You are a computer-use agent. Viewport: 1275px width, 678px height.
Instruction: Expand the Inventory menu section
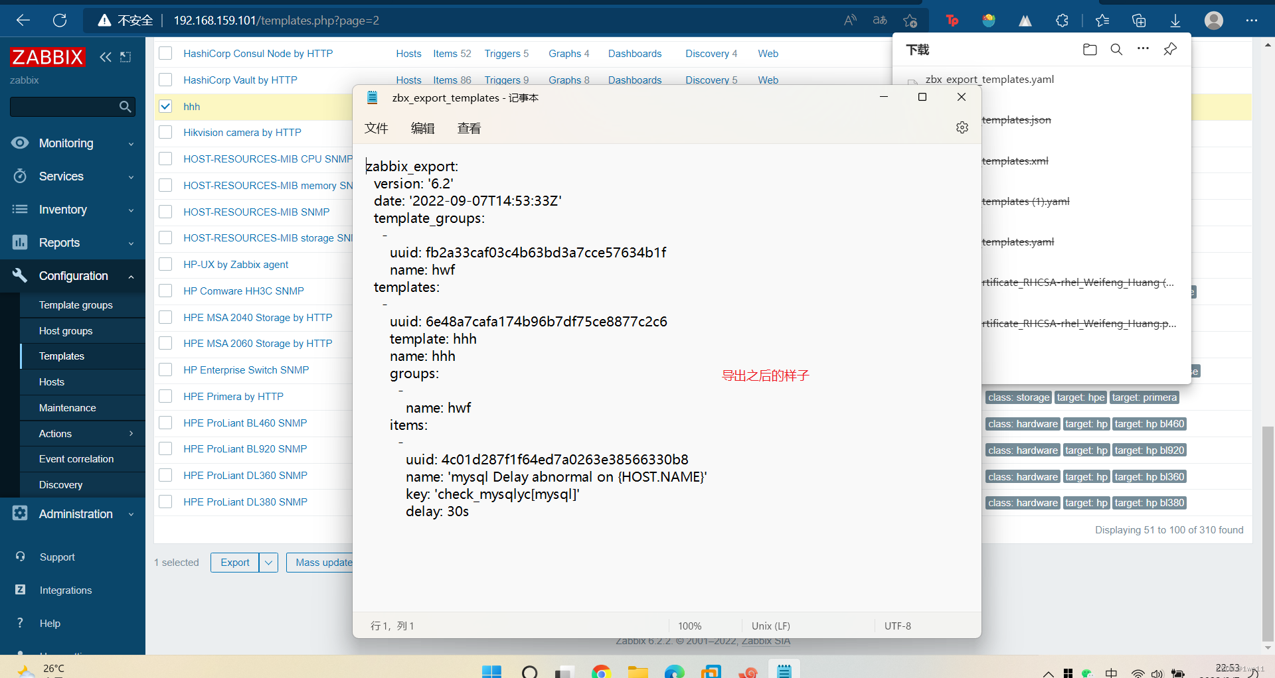pos(72,210)
